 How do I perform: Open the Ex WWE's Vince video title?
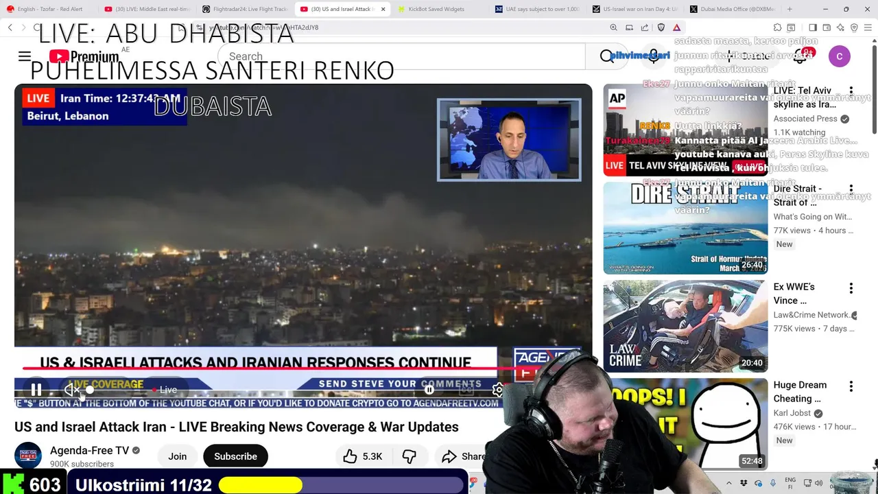pos(794,294)
